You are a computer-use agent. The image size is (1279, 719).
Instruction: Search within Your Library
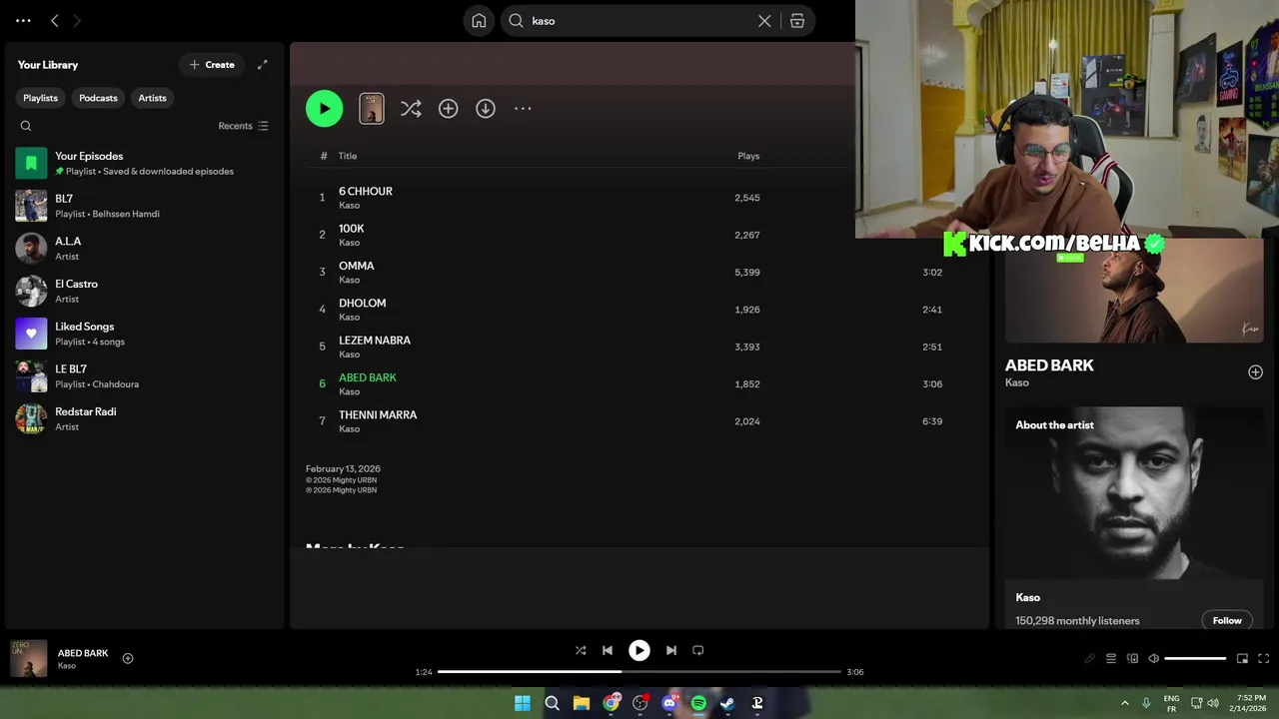26,126
